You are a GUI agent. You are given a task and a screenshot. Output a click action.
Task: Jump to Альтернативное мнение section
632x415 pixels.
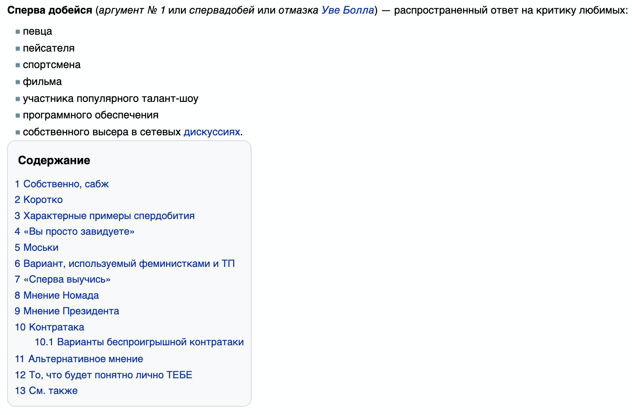[79, 359]
